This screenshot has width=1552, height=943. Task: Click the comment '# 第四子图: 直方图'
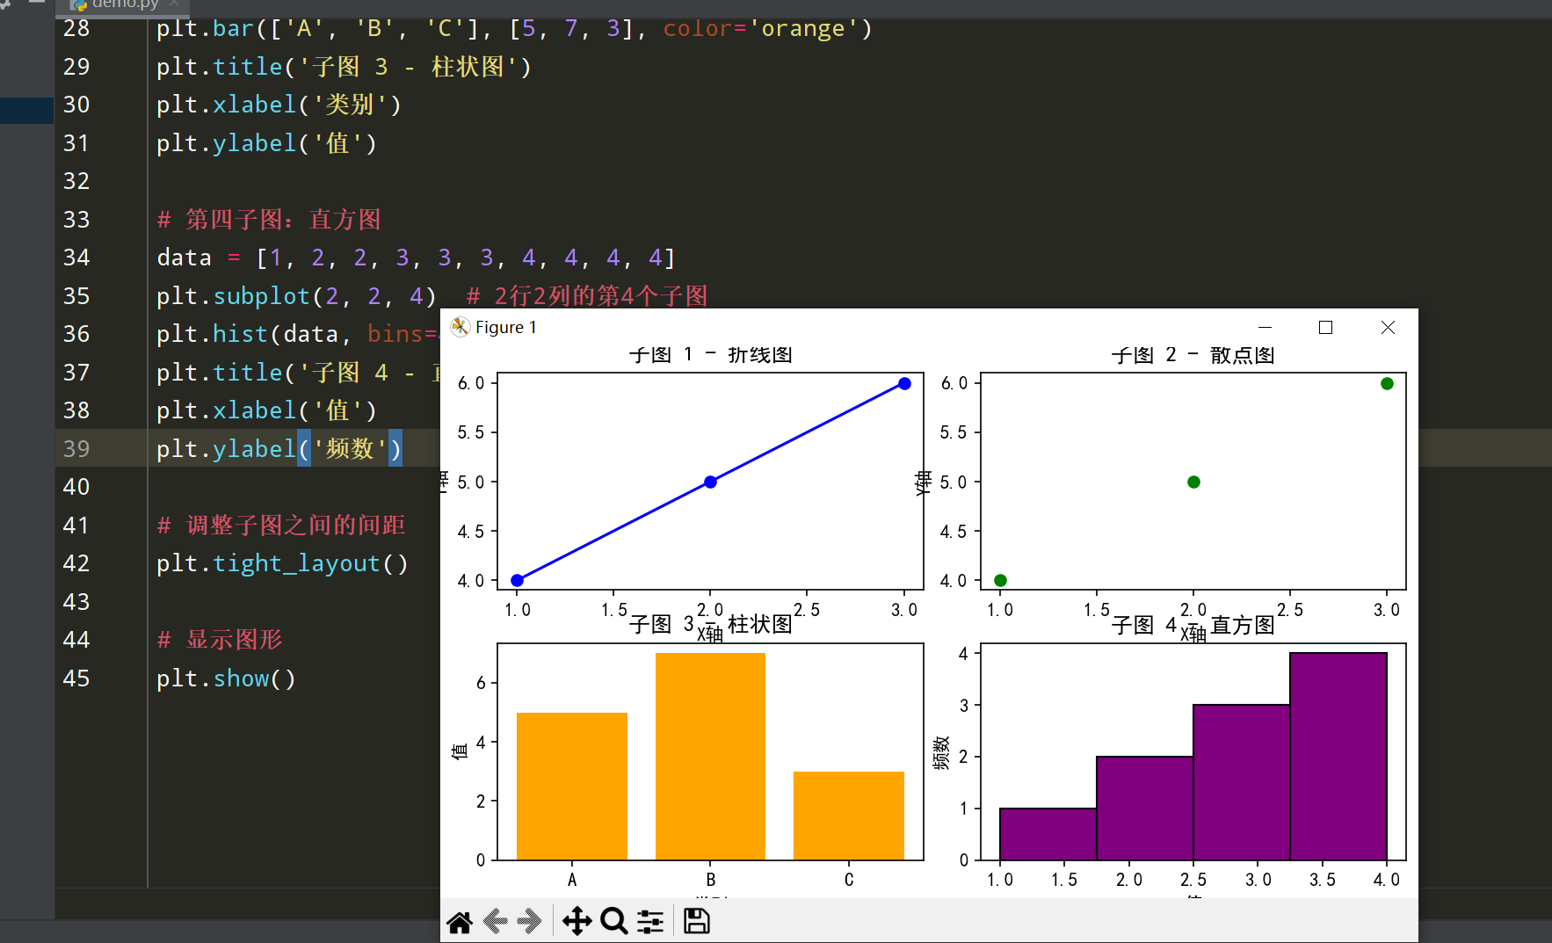(269, 220)
